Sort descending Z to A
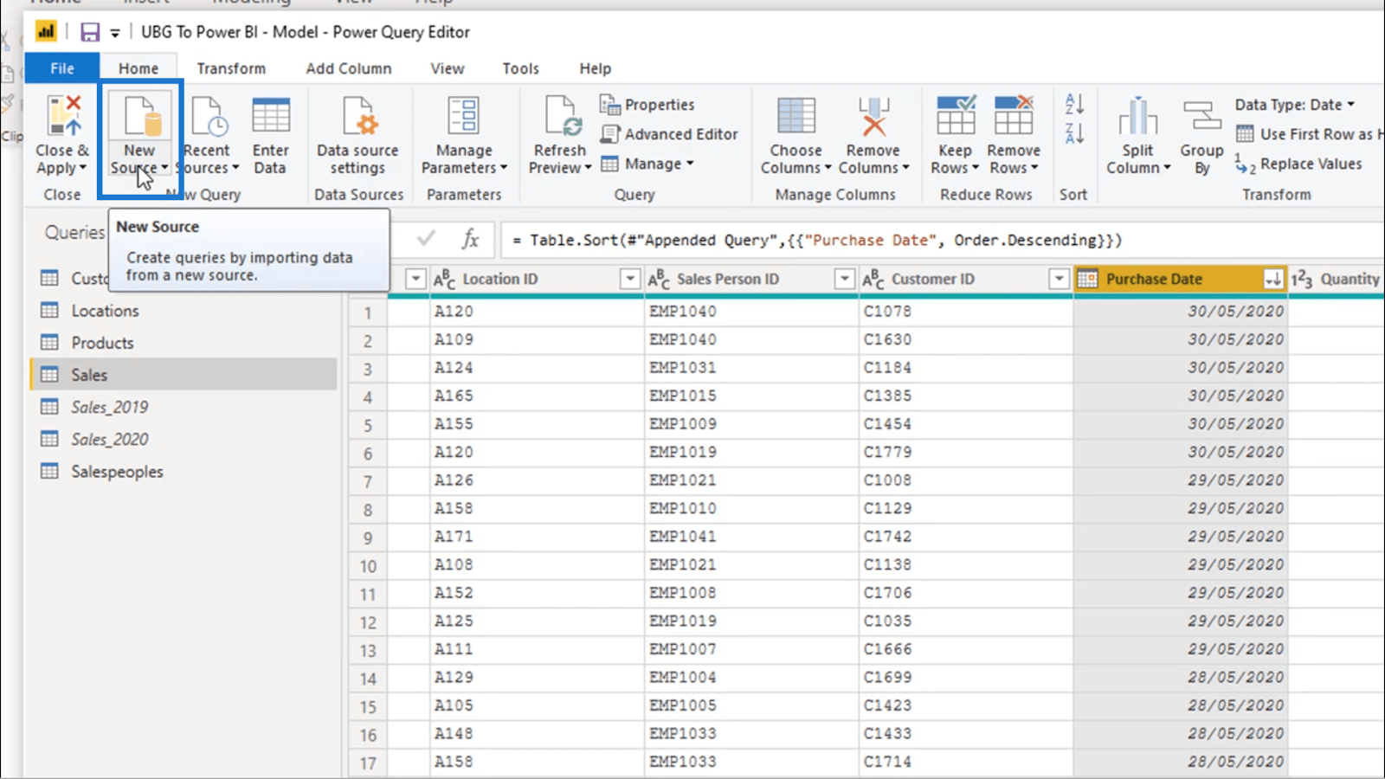 (x=1074, y=133)
